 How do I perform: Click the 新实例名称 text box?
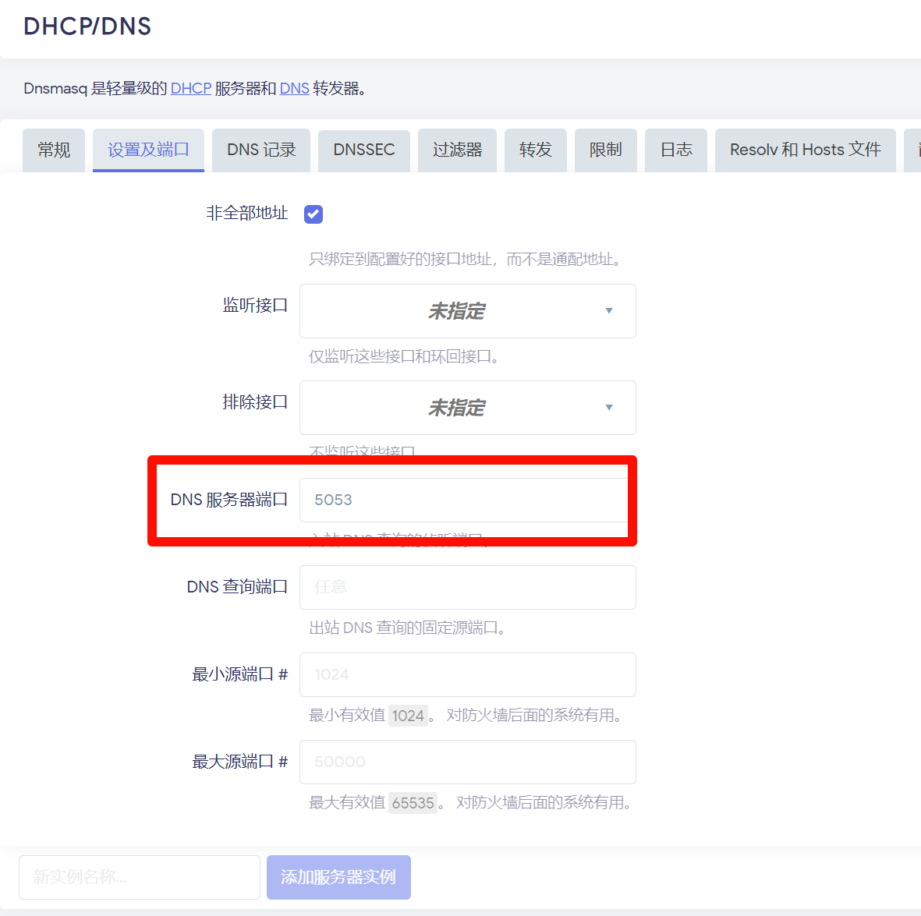tap(140, 877)
